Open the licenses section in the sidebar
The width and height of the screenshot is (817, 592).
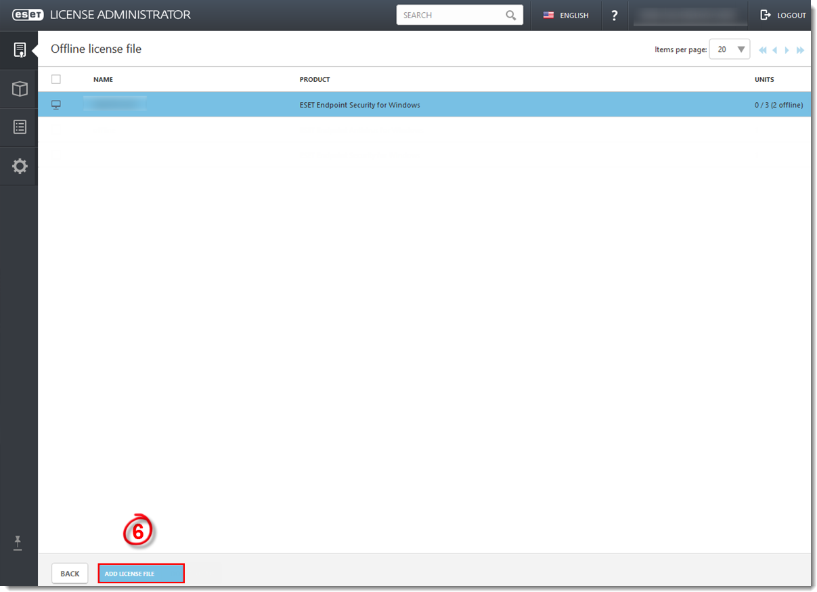pos(20,49)
